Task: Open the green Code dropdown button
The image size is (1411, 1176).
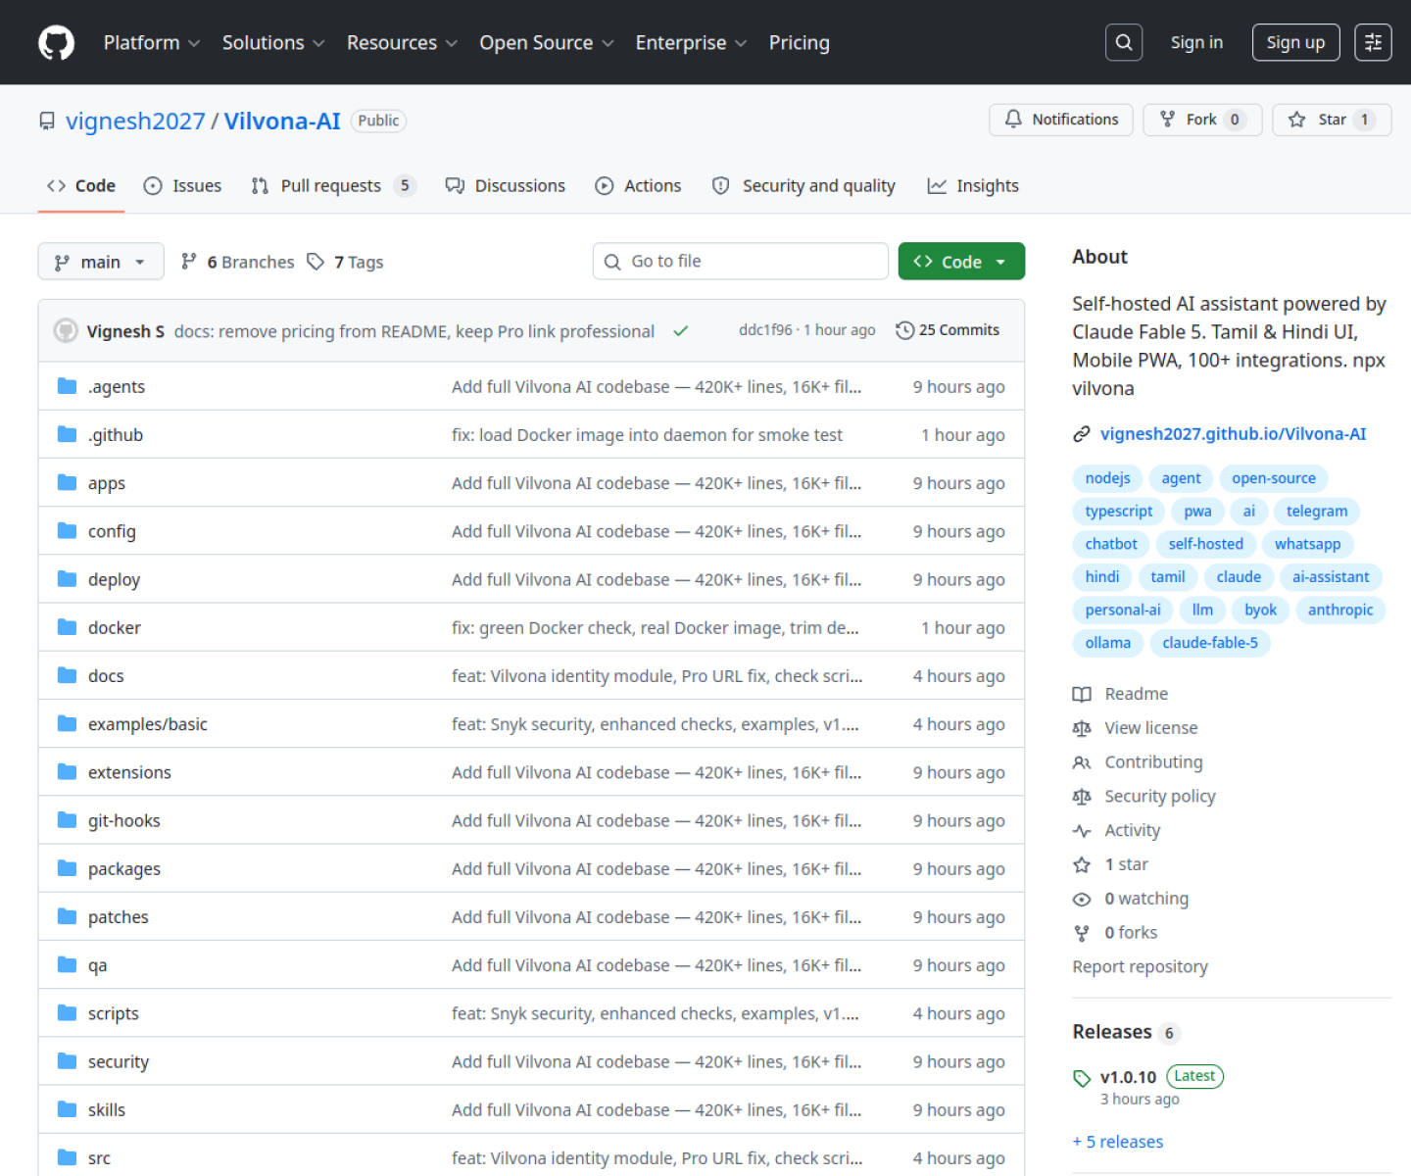Action: click(961, 262)
